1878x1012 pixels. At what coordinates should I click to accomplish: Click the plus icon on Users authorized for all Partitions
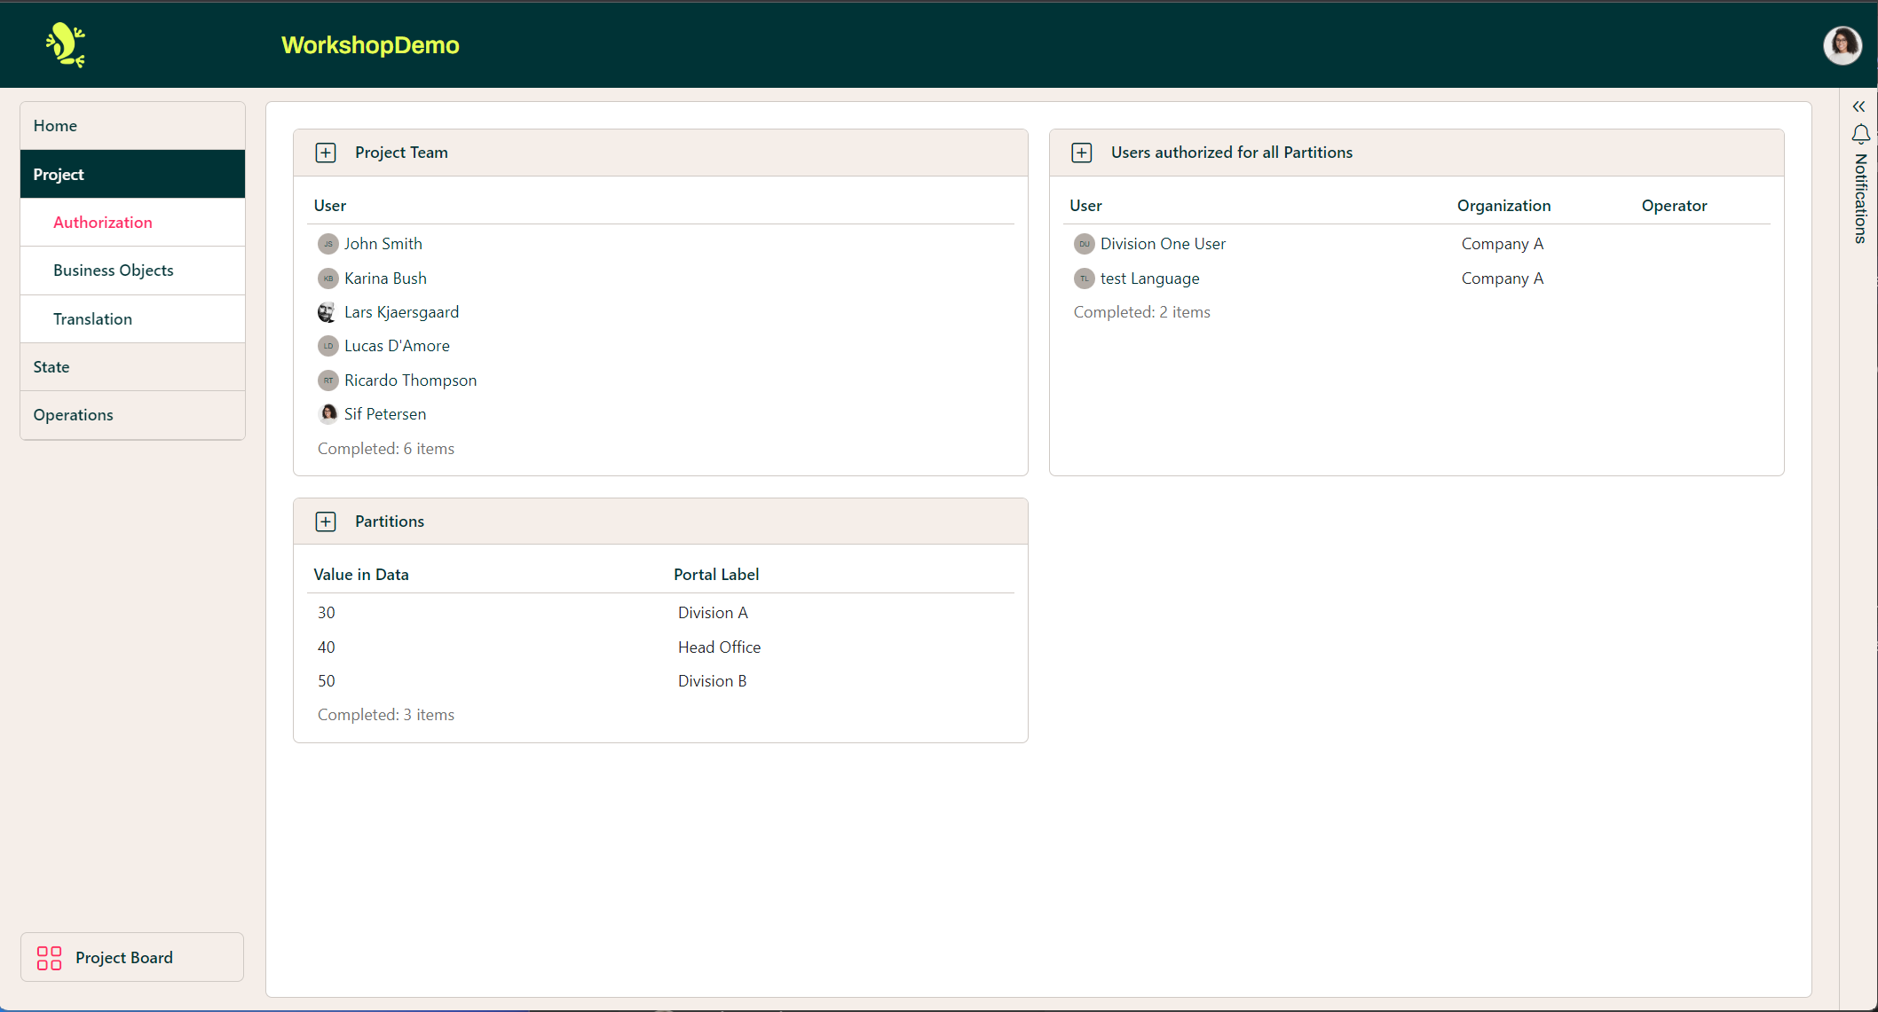click(x=1081, y=152)
